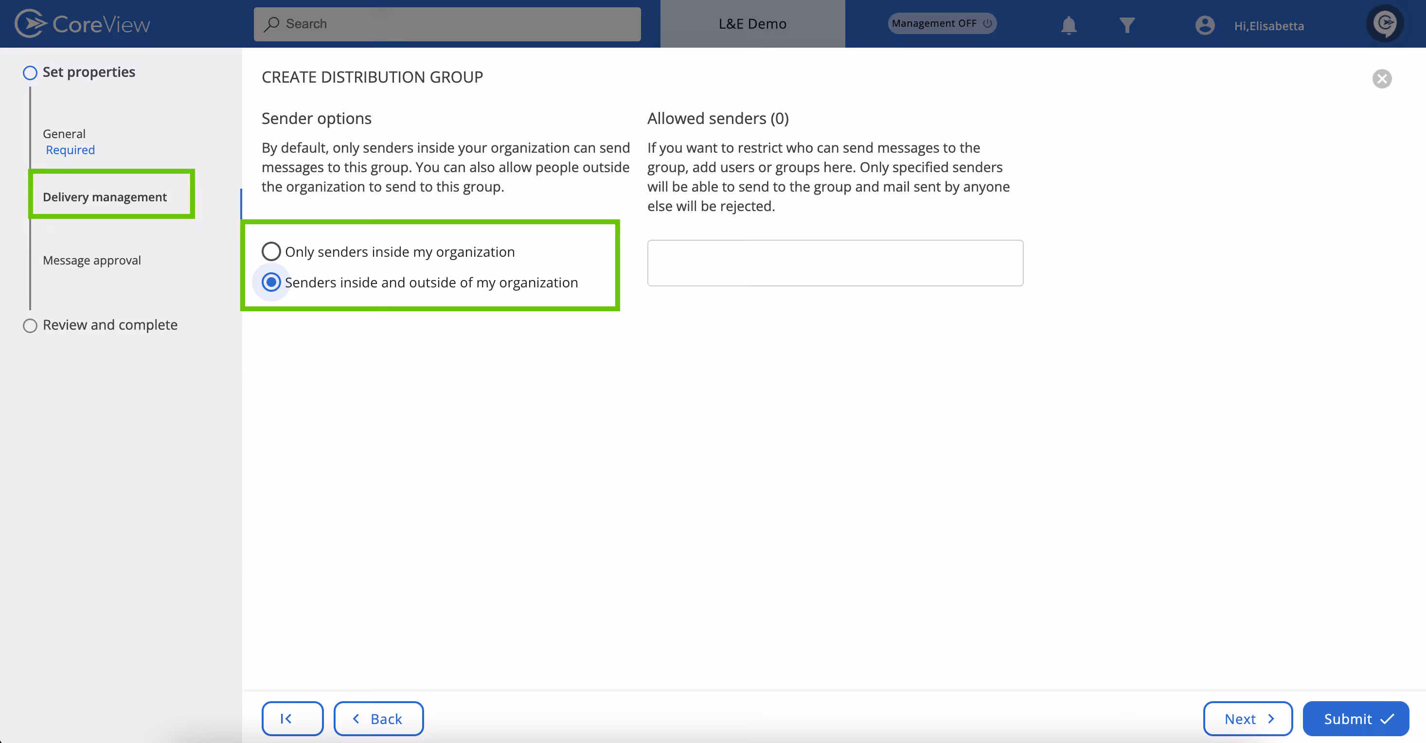Submit the distribution group
The height and width of the screenshot is (743, 1426).
click(1355, 719)
